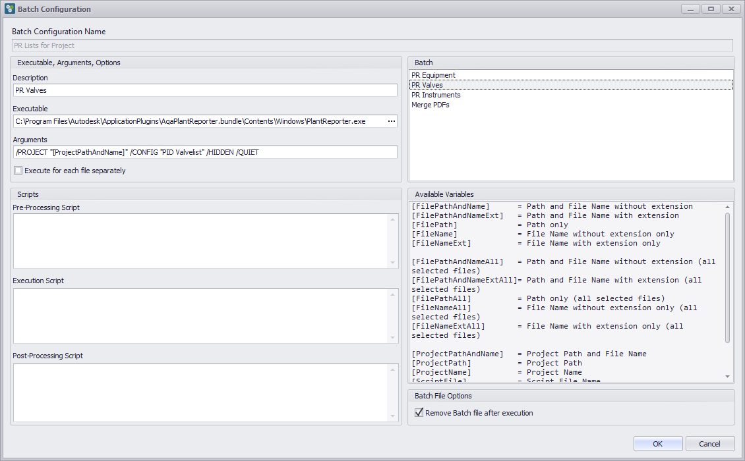Edit the Arguments command line field
The height and width of the screenshot is (461, 745).
point(198,151)
